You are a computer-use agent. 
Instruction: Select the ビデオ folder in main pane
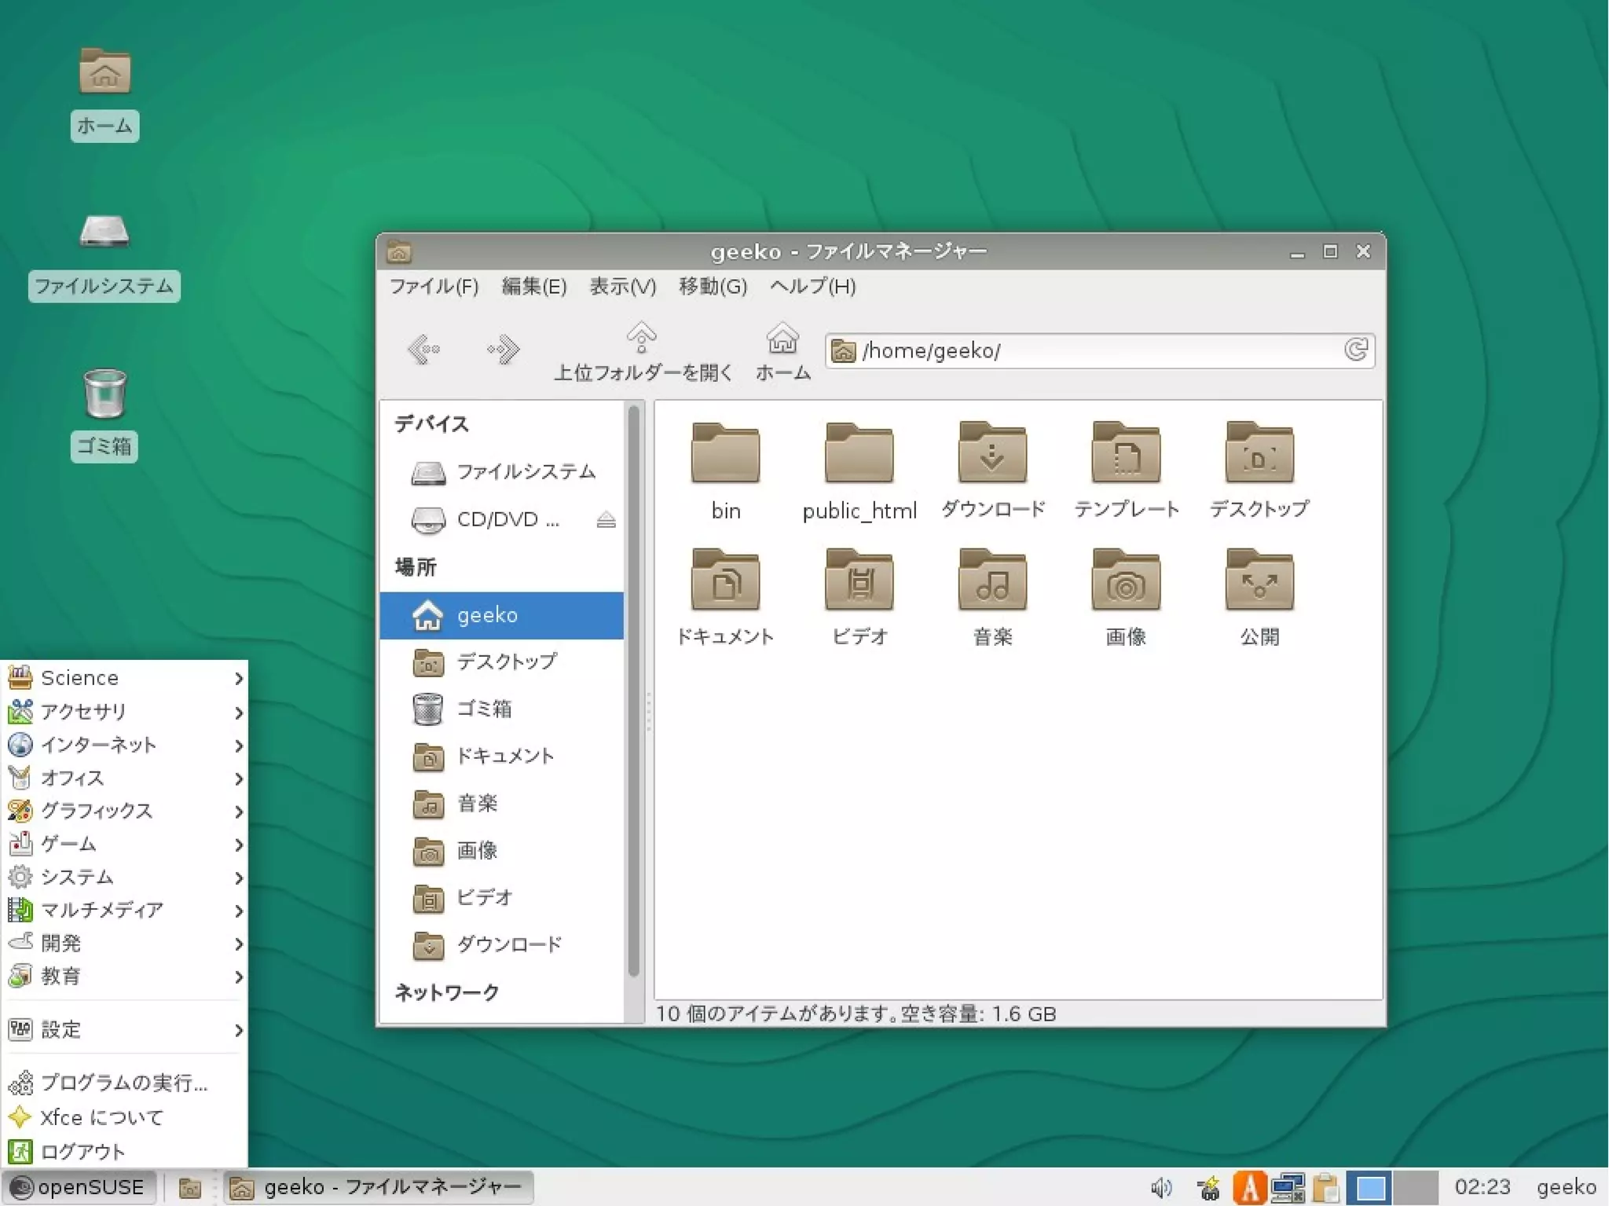[x=859, y=598]
